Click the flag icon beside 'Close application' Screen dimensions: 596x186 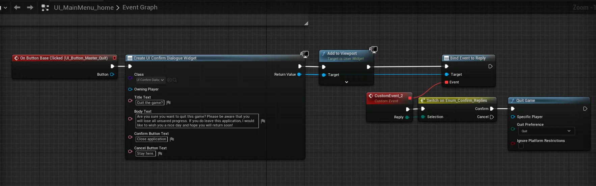(x=172, y=139)
